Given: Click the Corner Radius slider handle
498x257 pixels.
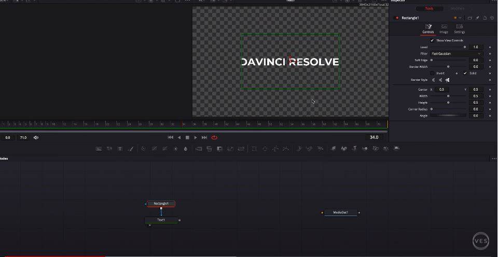Looking at the screenshot, I should point(432,109).
